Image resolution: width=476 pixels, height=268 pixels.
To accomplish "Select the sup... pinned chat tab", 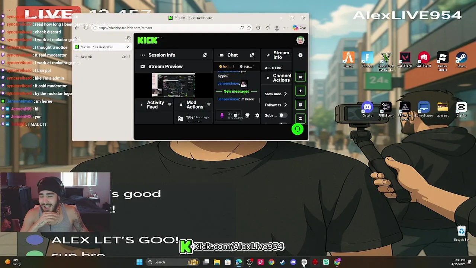I will 247,67.
